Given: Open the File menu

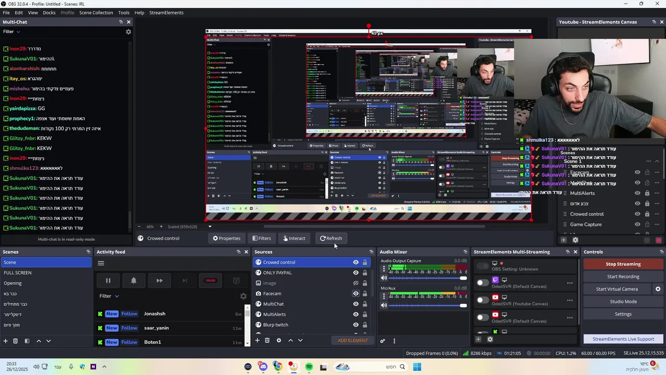Looking at the screenshot, I should 6,12.
